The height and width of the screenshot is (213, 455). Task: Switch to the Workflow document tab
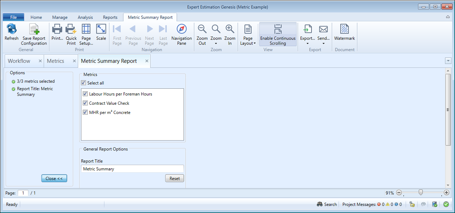19,61
